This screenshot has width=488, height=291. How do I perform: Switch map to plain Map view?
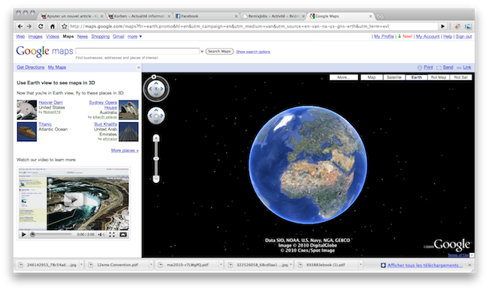[x=372, y=77]
